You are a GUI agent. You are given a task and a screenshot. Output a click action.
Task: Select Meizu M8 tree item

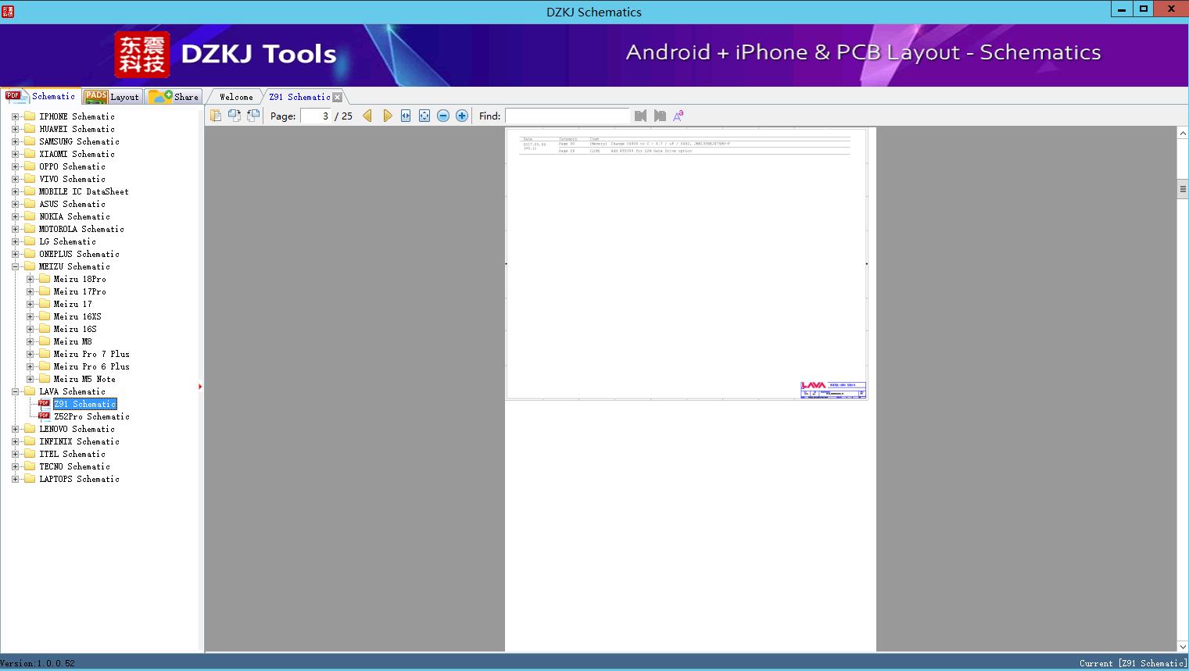click(73, 341)
